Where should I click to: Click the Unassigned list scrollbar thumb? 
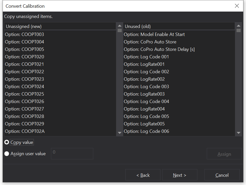120,30
